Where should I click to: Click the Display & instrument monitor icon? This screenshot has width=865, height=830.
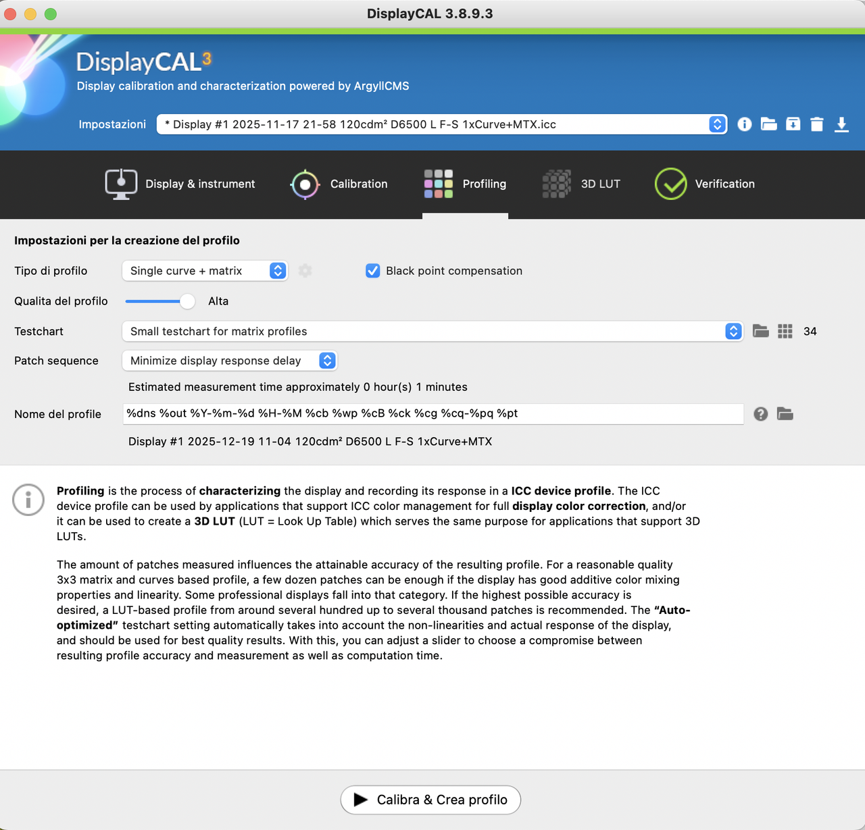pyautogui.click(x=121, y=184)
